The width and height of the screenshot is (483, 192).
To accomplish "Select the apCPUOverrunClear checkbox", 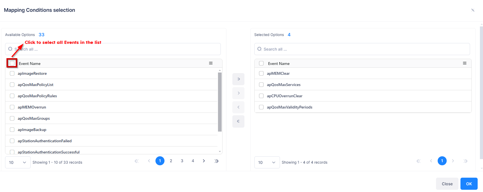I will (x=261, y=96).
